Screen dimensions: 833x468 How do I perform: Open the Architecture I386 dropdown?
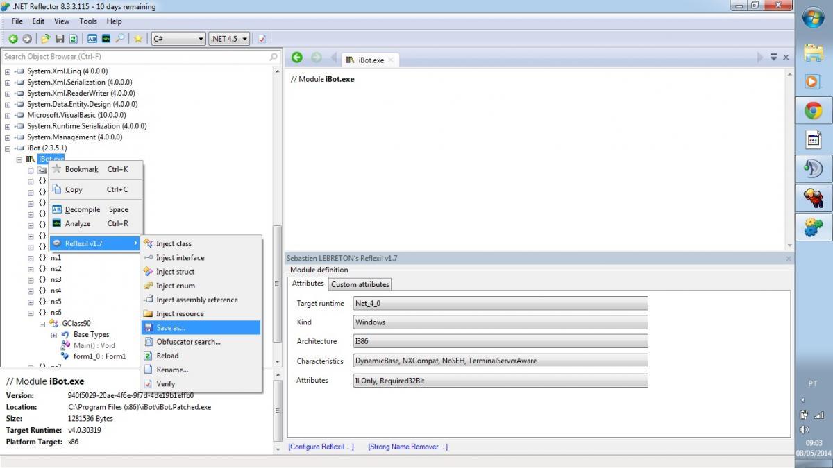pyautogui.click(x=500, y=341)
